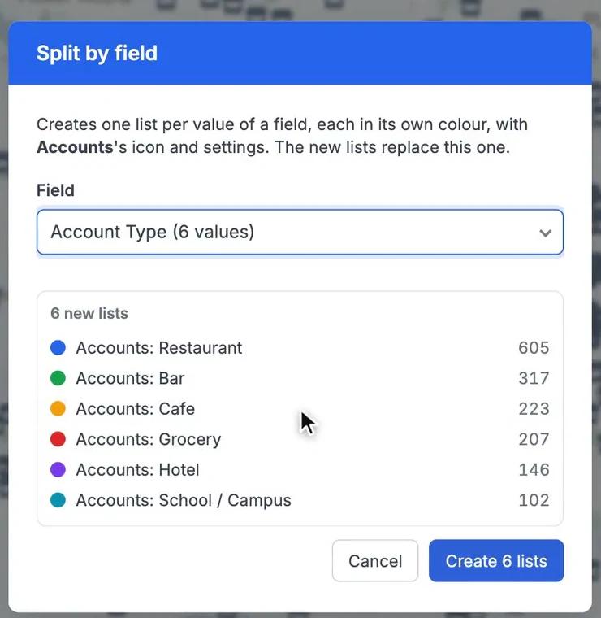Click the green Bar colour dot
This screenshot has height=618, width=601.
tap(58, 378)
